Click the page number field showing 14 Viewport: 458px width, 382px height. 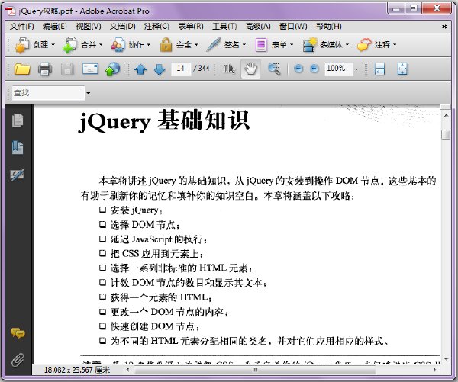click(x=181, y=69)
